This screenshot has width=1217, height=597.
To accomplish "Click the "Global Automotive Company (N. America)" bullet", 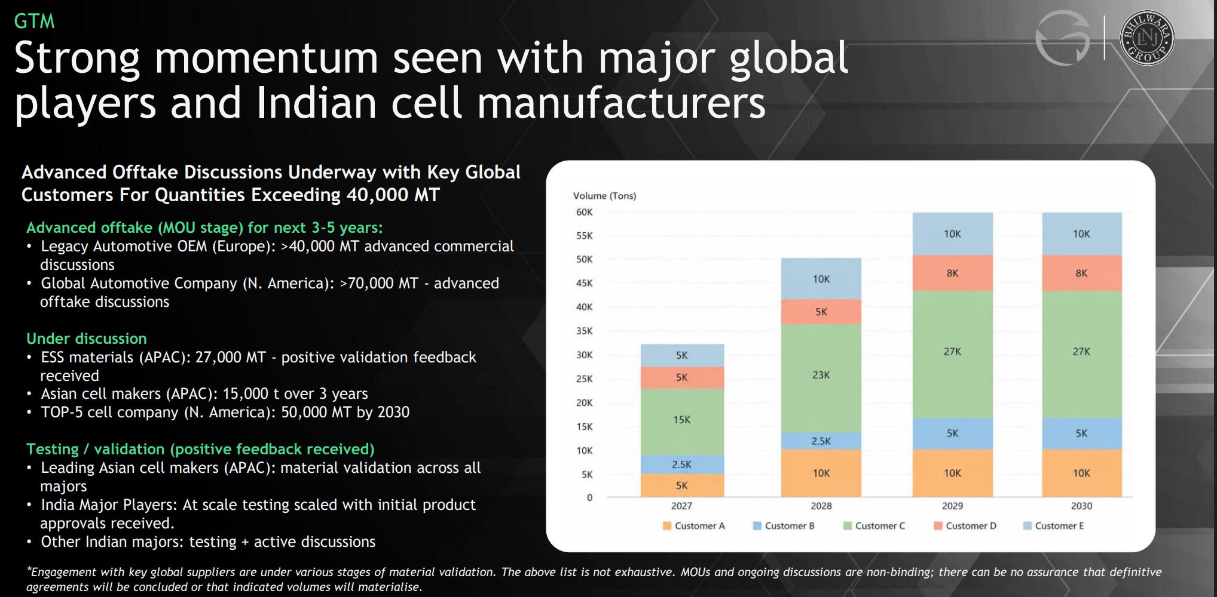I will click(x=263, y=293).
